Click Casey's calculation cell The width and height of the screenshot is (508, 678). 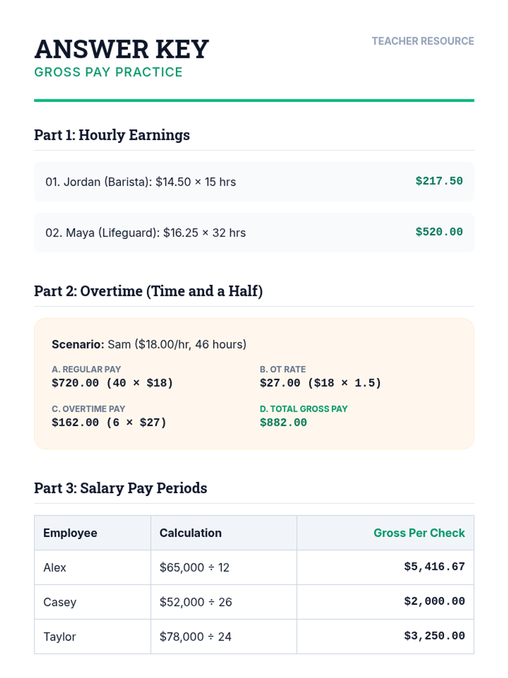click(x=196, y=602)
